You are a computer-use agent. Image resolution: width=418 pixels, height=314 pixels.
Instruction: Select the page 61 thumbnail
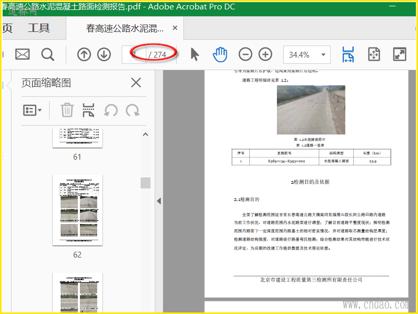77,138
